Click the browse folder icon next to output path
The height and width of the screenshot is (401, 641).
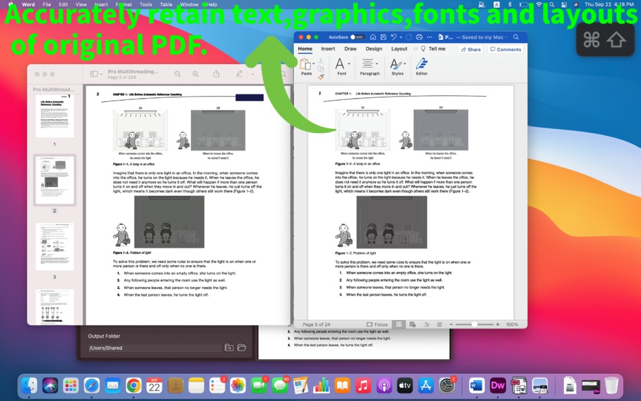coord(229,348)
